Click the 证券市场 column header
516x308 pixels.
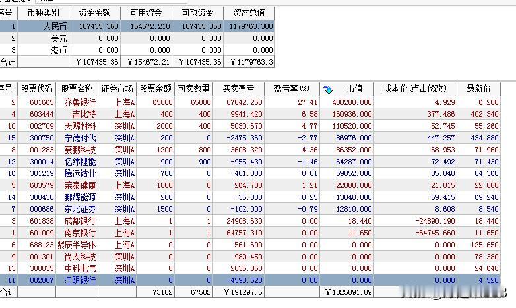point(117,89)
